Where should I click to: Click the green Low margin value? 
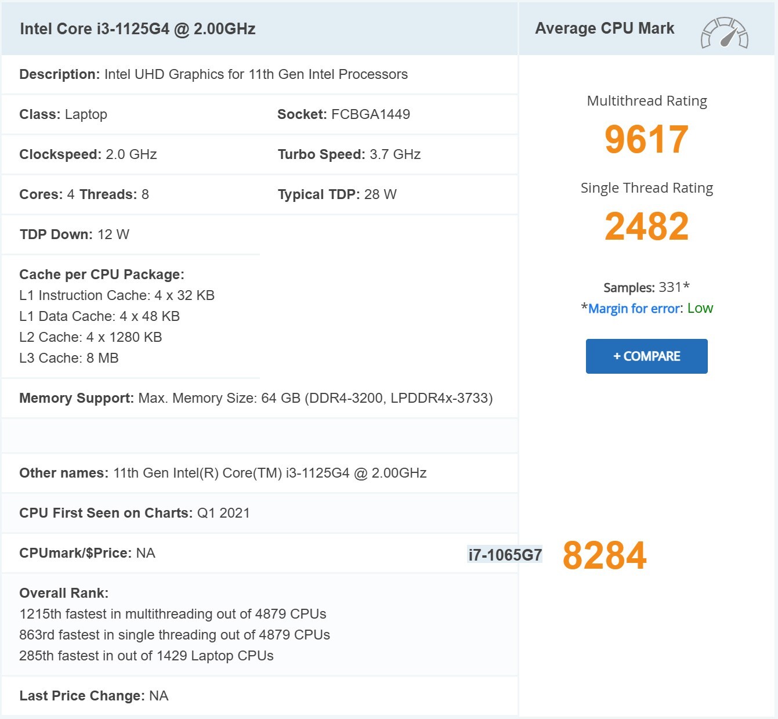[700, 308]
